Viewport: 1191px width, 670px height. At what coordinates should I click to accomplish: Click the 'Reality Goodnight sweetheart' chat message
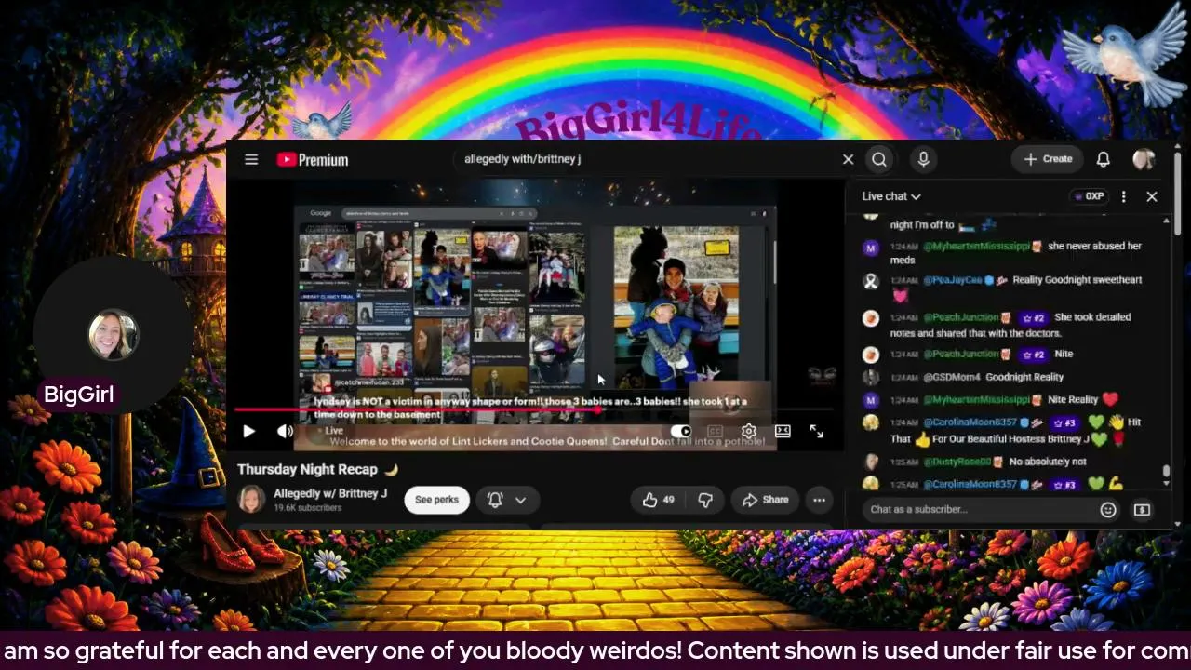pyautogui.click(x=1077, y=279)
